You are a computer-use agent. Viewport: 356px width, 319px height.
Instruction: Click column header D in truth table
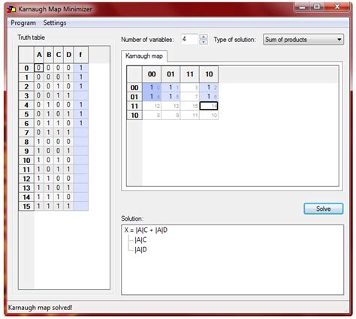[68, 55]
